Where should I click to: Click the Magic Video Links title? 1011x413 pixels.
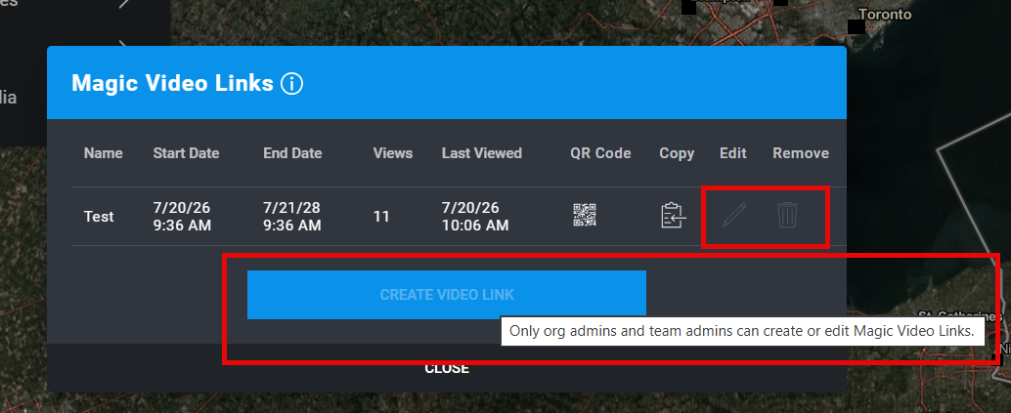click(x=173, y=83)
